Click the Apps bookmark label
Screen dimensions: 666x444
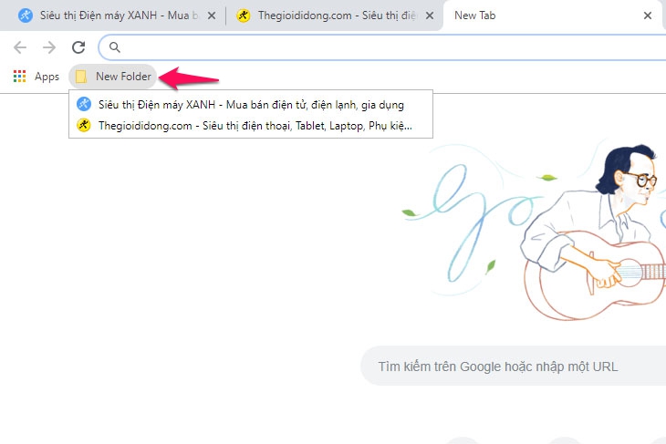[x=47, y=77]
